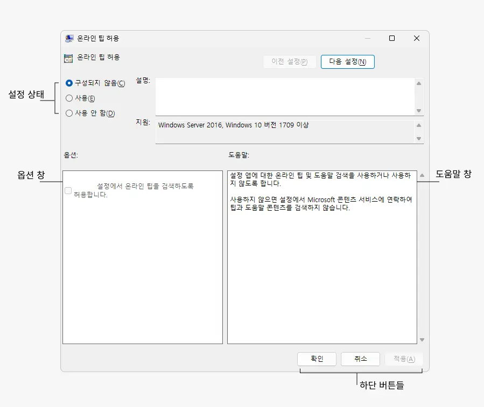Click the 지원 box scroll down arrow

pyautogui.click(x=419, y=138)
